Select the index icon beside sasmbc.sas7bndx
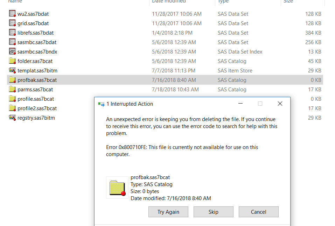The height and width of the screenshot is (226, 335). click(x=12, y=51)
